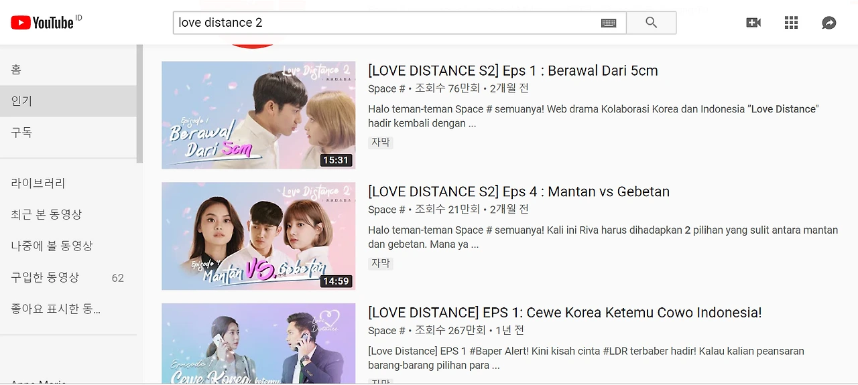Click the sidebar vertical scrollbar

coord(139,104)
